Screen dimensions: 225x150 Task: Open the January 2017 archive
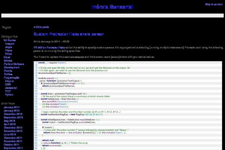[12, 107]
